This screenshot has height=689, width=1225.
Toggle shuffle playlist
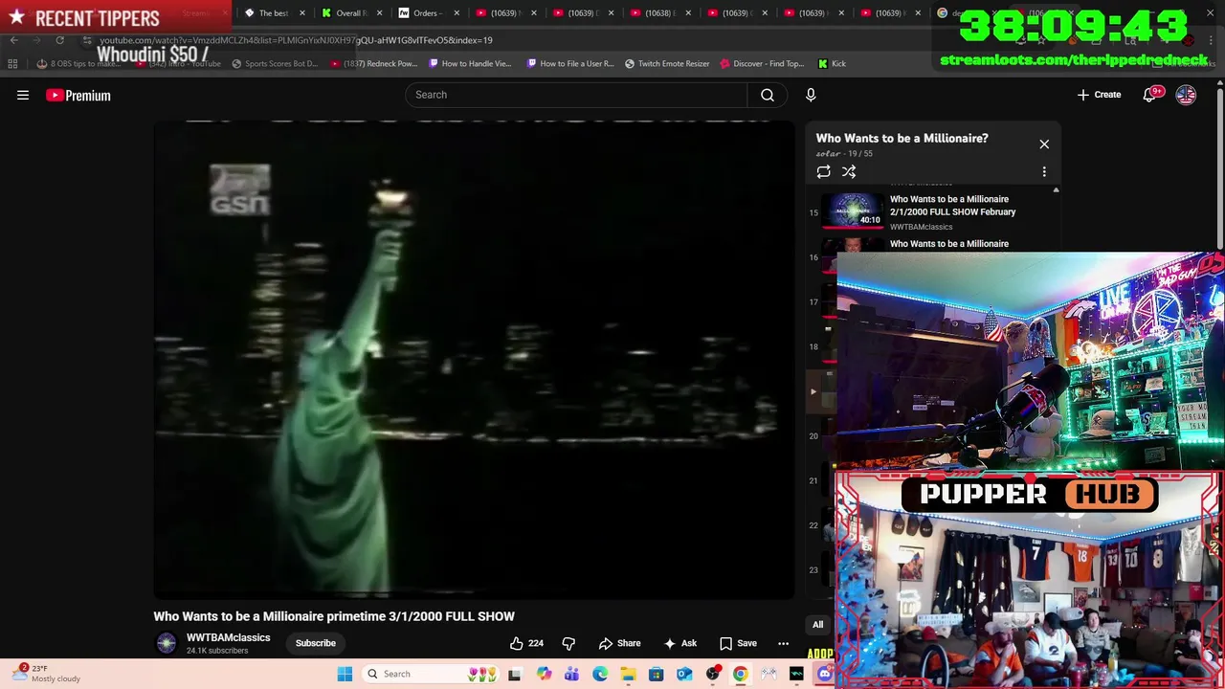click(x=849, y=172)
